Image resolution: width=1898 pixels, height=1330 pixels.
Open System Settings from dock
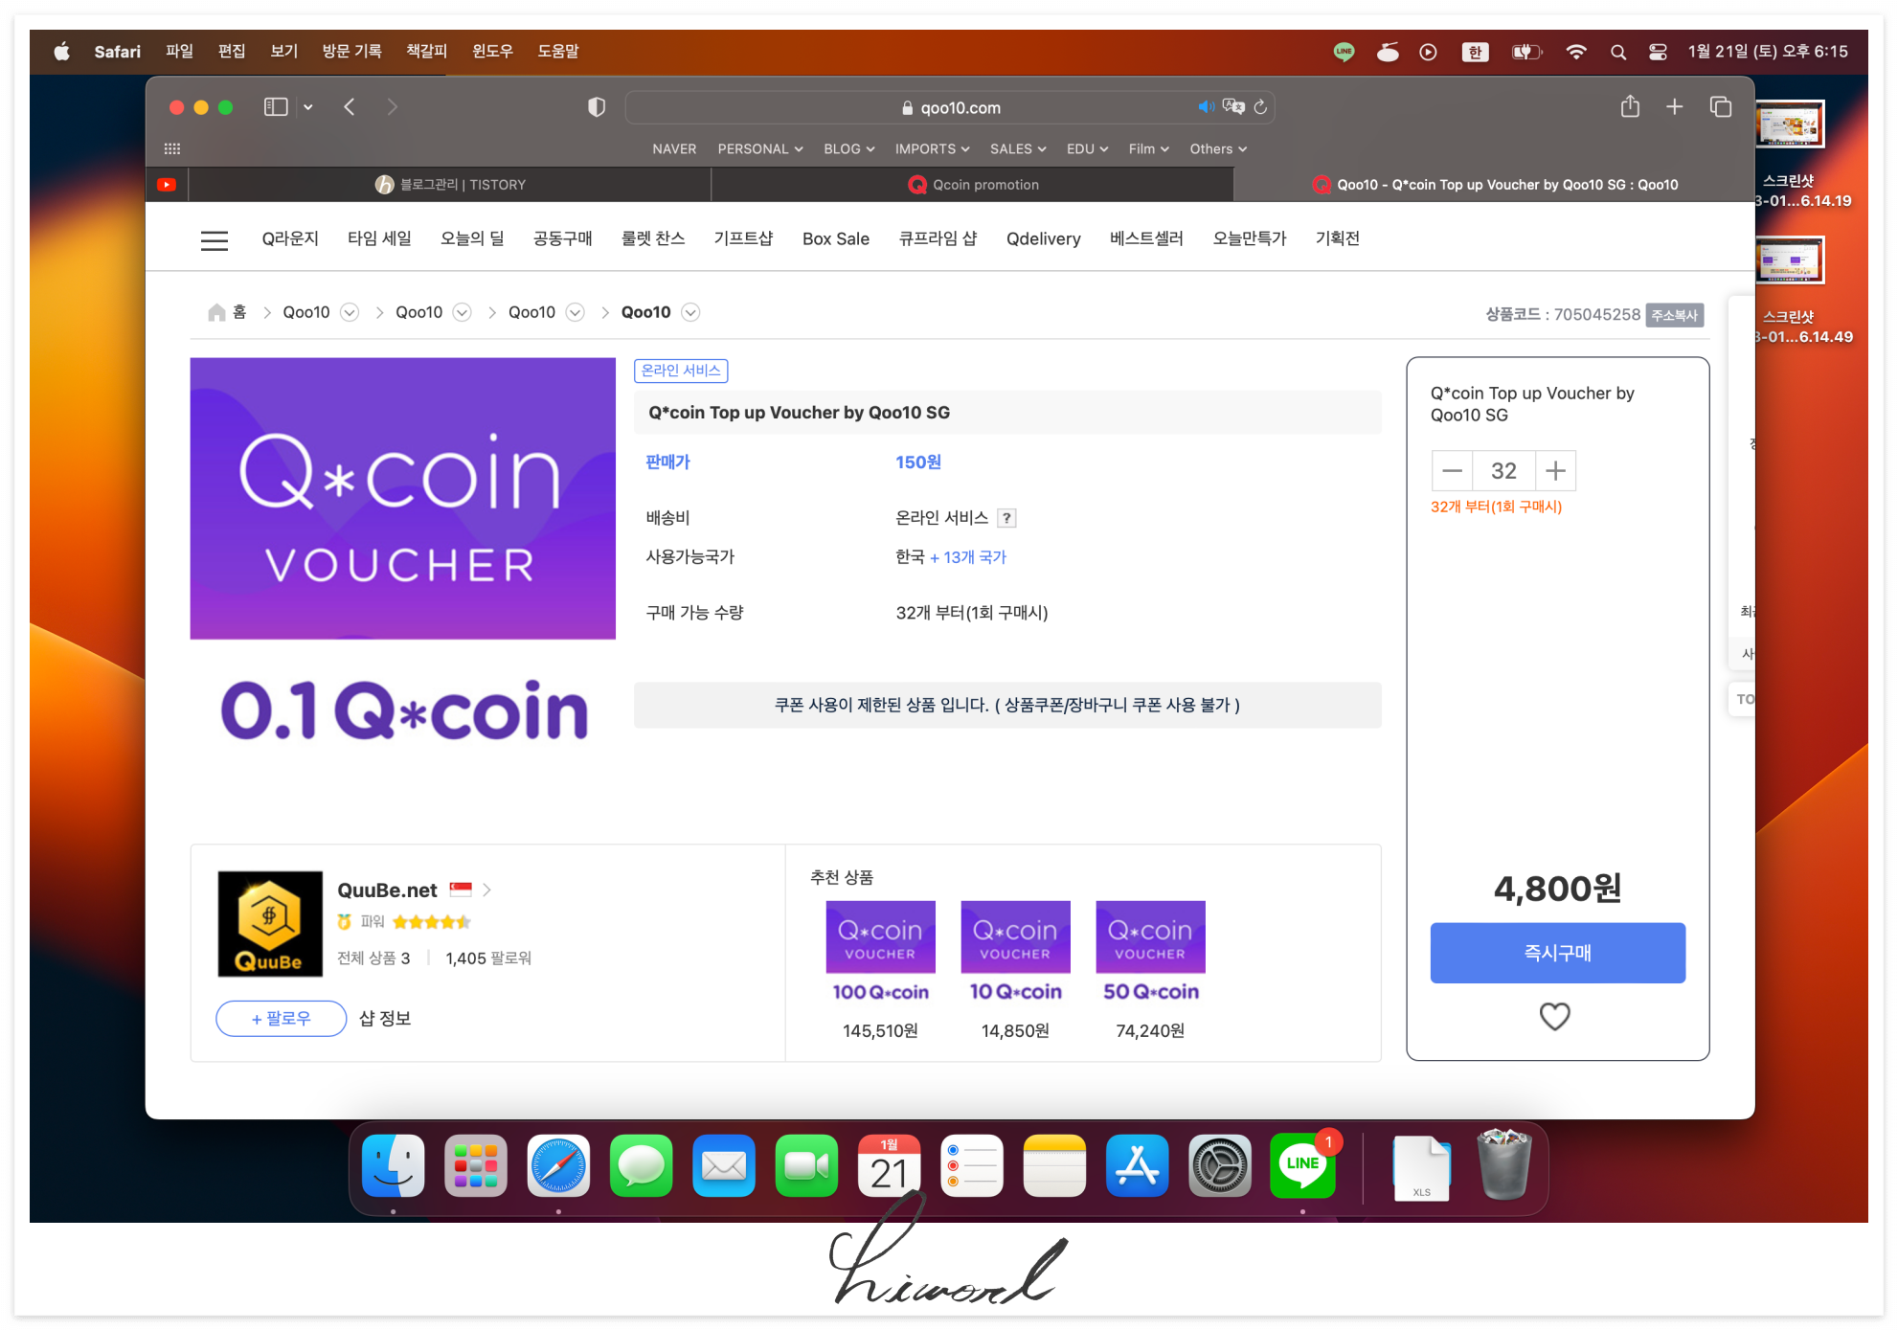tap(1220, 1166)
